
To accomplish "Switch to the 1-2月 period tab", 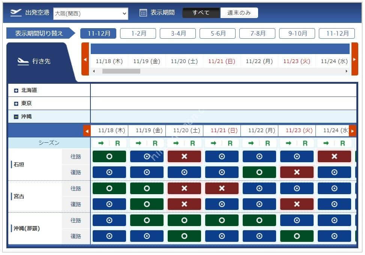I will tap(138, 33).
